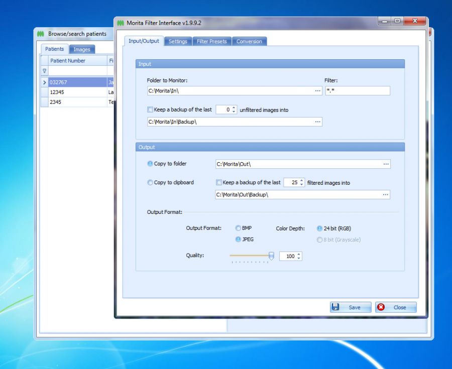Screen dimensions: 452x369
Task: Select the Input/Output tab
Action: click(144, 41)
